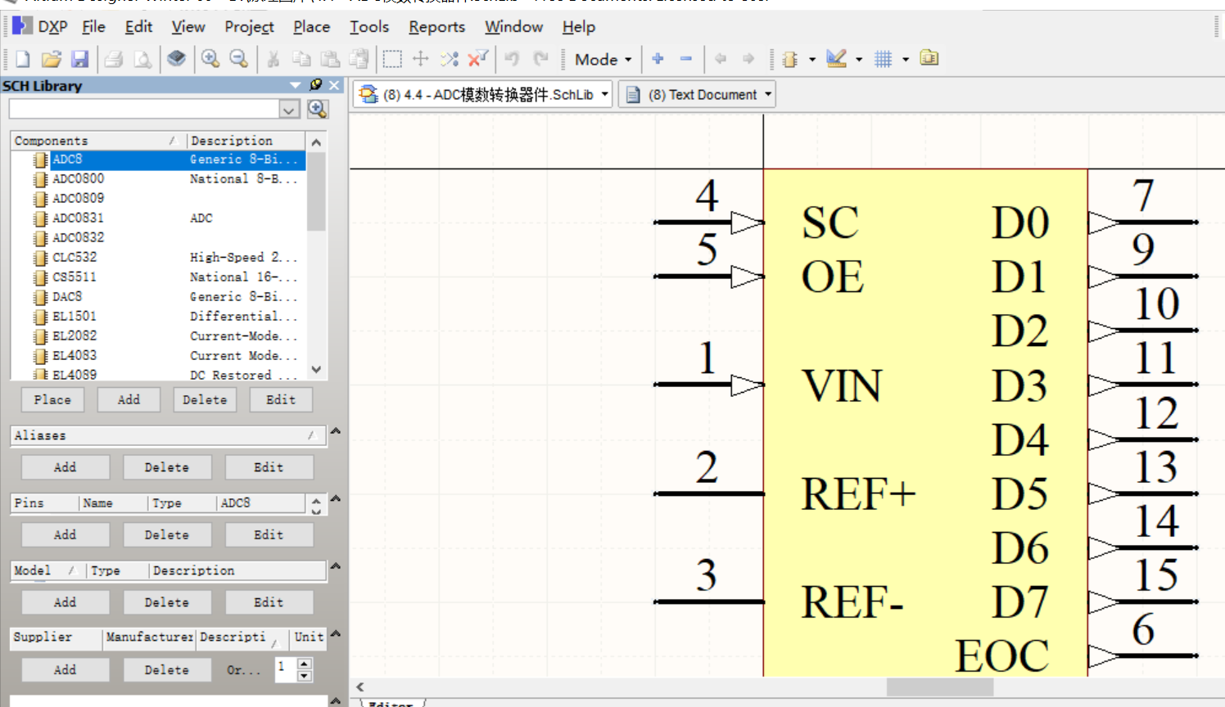The image size is (1225, 707).
Task: Copy selection from the toolbar
Action: tap(301, 59)
